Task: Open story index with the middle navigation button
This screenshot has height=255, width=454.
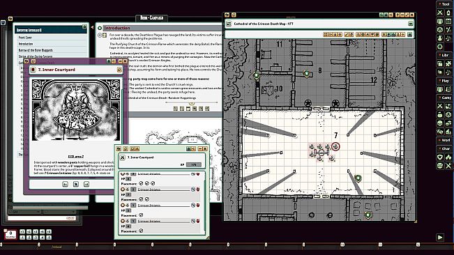Action: (x=76, y=184)
